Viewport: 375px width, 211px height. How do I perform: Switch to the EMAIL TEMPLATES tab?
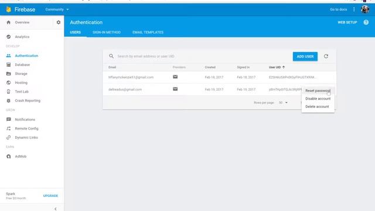[148, 32]
